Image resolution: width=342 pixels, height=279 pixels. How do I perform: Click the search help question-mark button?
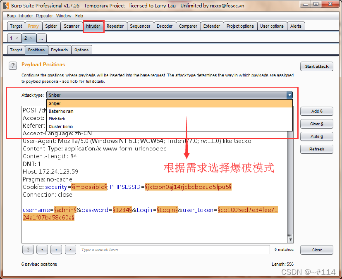point(28,250)
